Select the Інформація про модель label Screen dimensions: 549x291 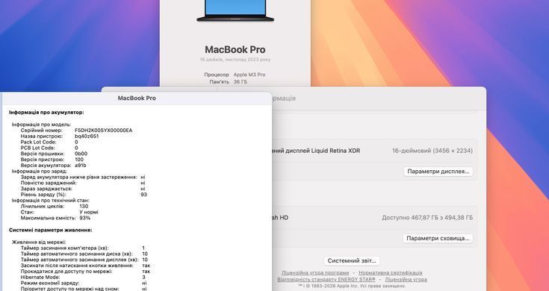point(41,125)
